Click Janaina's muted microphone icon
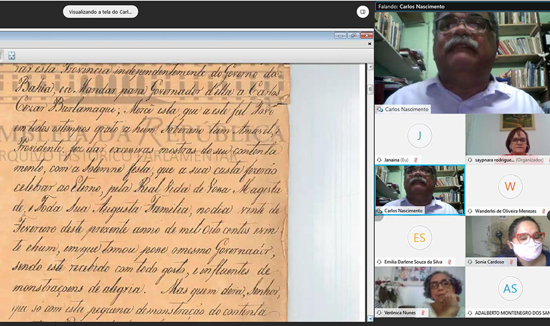This screenshot has width=550, height=326. click(416, 160)
